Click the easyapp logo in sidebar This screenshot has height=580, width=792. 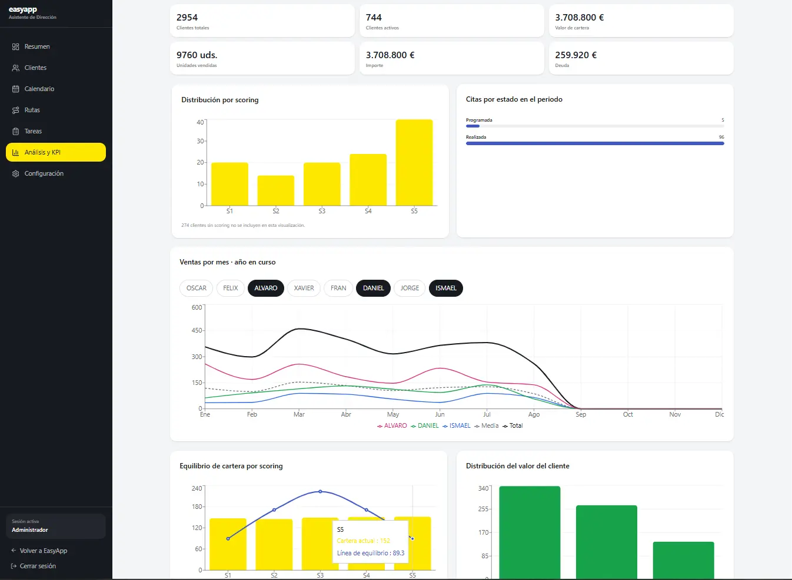(x=23, y=9)
